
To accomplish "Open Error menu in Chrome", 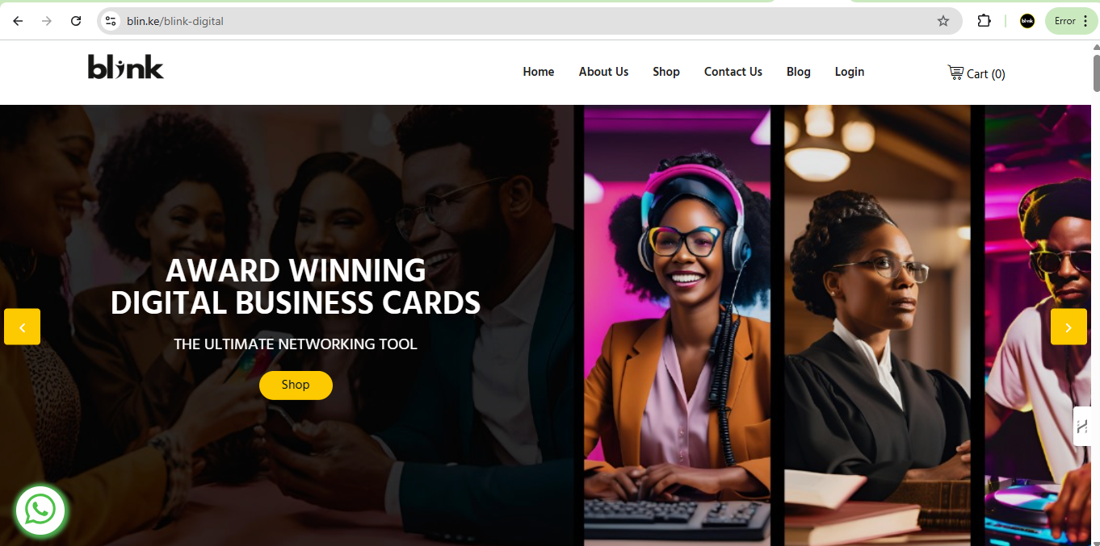I will [x=1072, y=21].
